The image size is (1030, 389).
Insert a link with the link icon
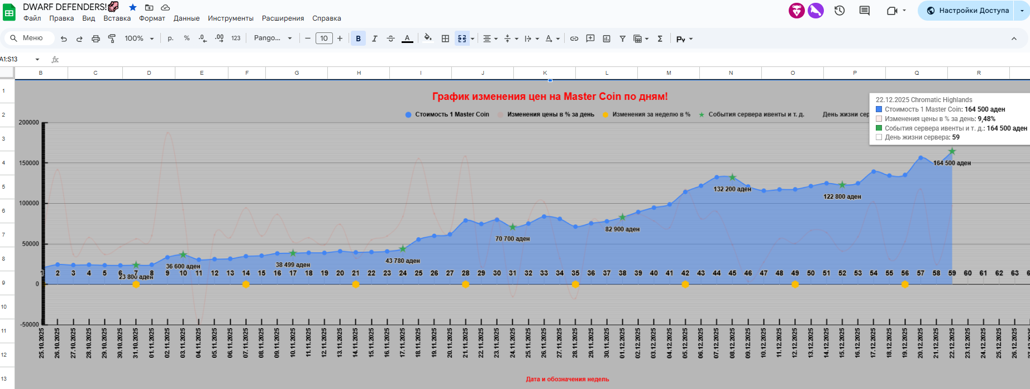coord(574,39)
